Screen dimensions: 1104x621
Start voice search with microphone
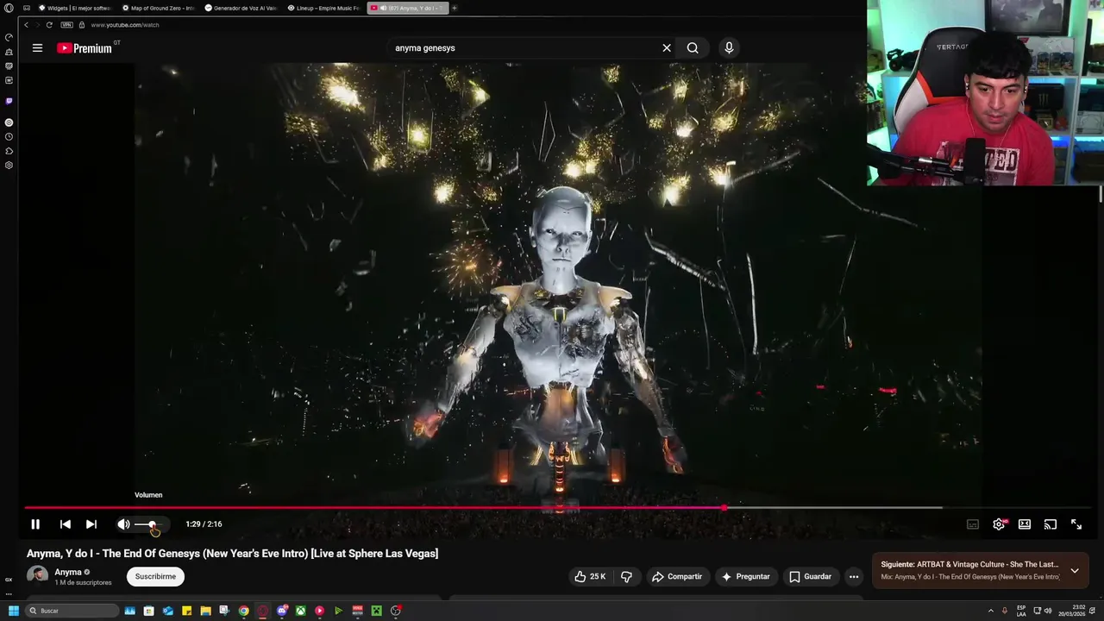coord(729,48)
